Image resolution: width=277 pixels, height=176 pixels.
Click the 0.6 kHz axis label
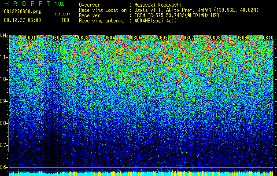tap(4, 167)
